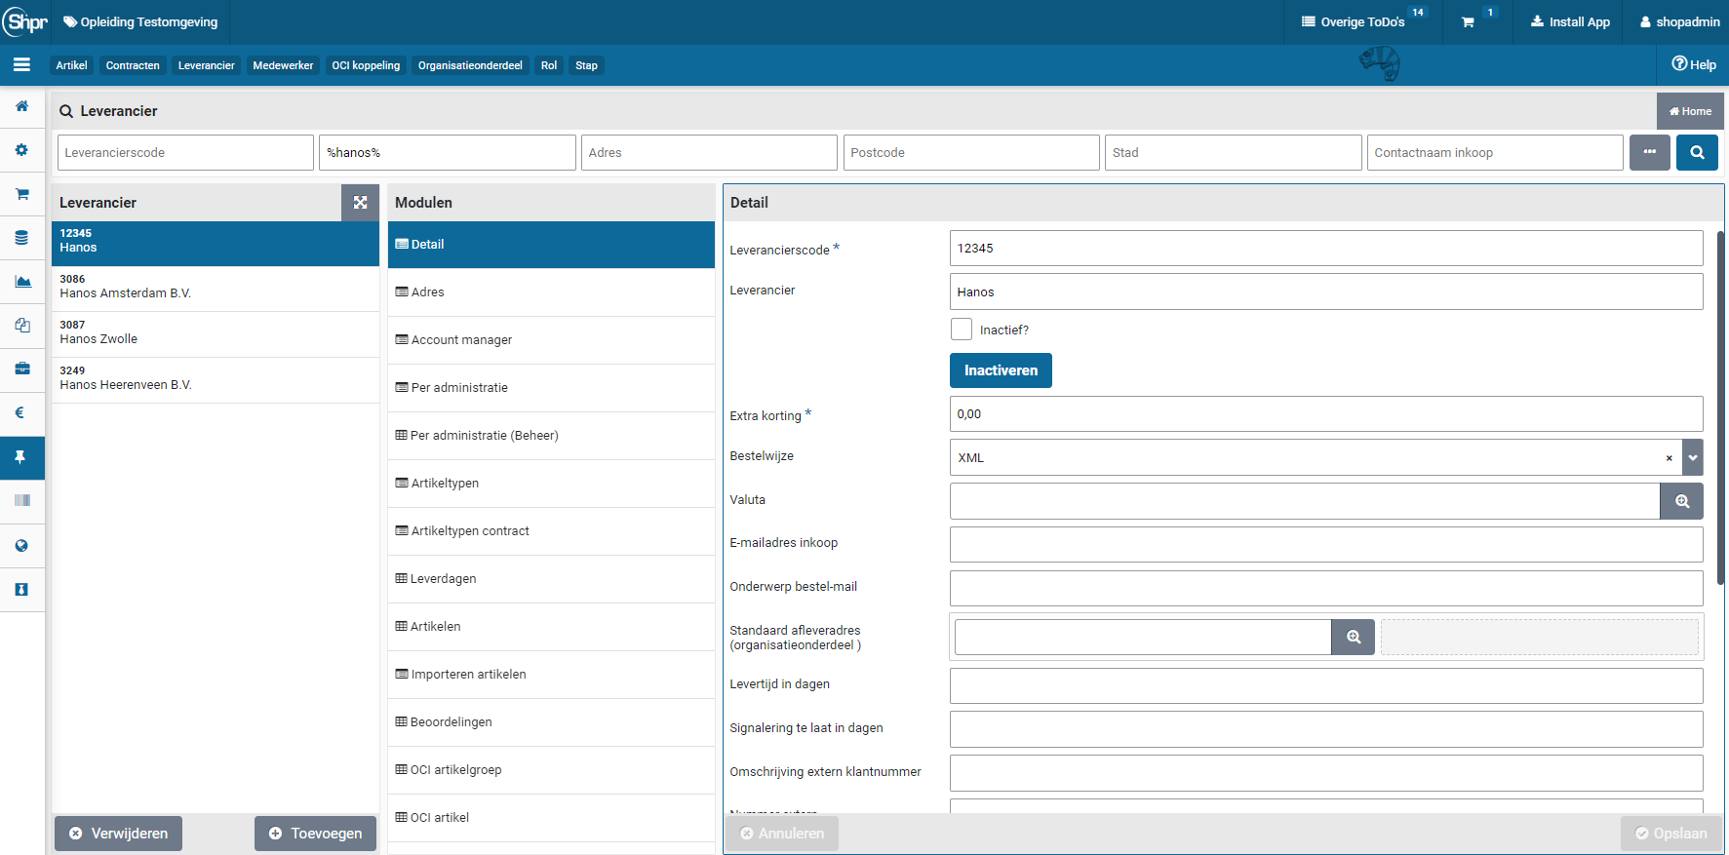Click the briefcase icon in sidebar

tap(21, 369)
